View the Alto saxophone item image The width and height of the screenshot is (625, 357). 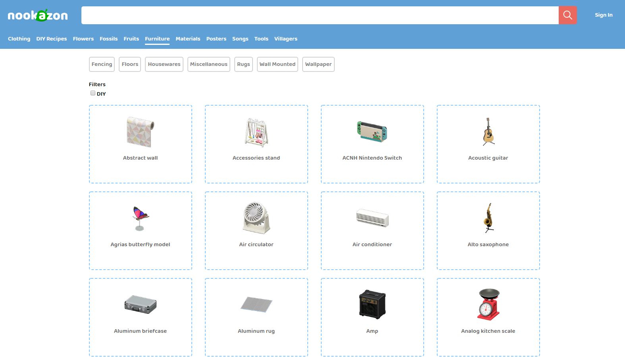pos(488,218)
